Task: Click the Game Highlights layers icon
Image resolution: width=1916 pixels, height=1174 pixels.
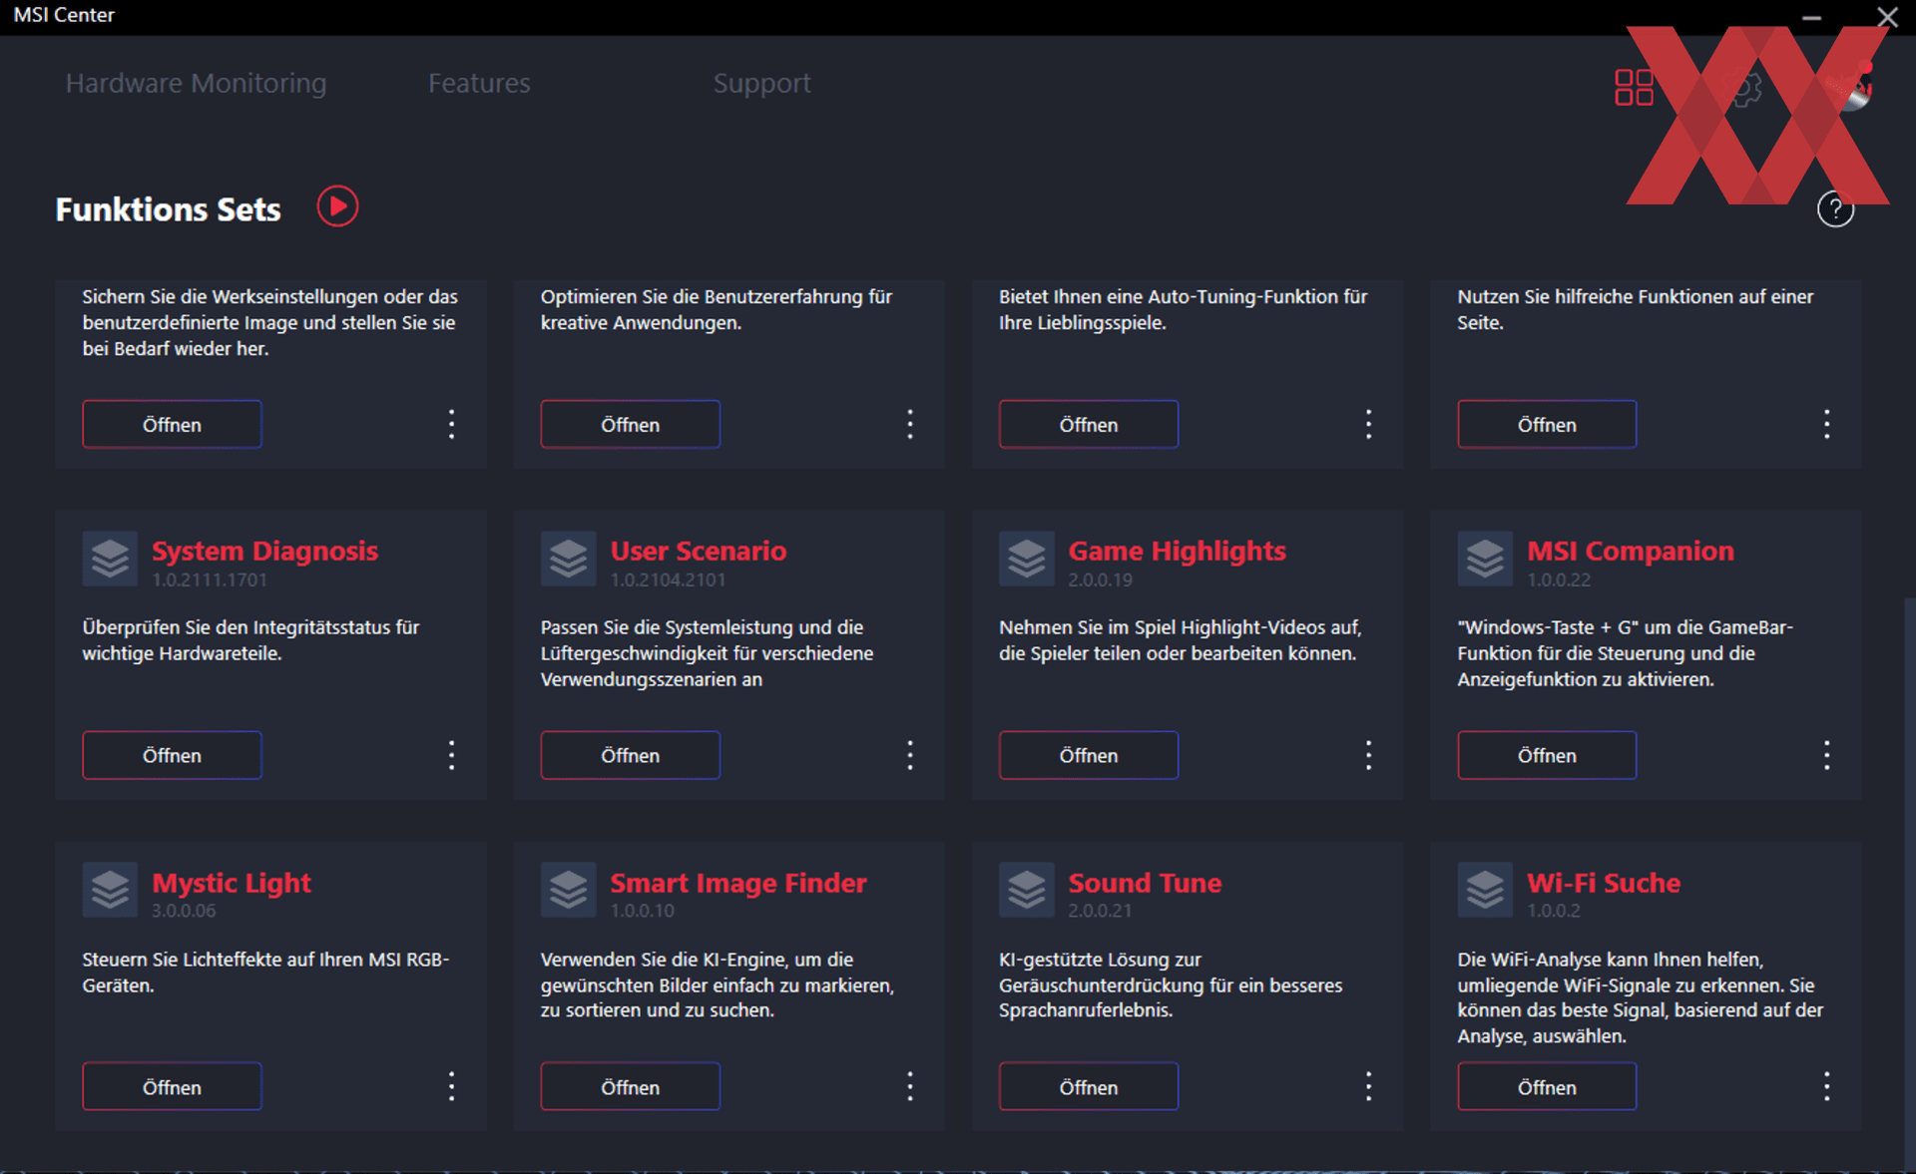Action: pyautogui.click(x=1026, y=559)
